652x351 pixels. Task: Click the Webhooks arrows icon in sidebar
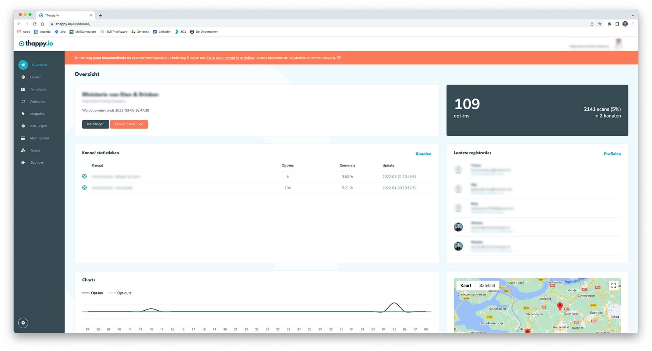click(23, 101)
